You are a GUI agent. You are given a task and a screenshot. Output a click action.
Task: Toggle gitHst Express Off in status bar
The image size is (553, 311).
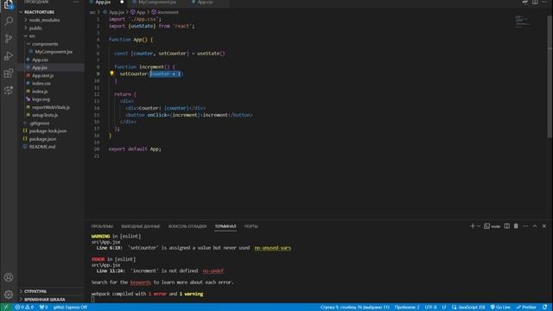70,308
